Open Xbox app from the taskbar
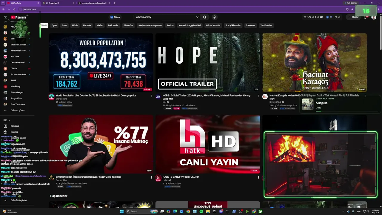382x215 pixels. [260, 211]
